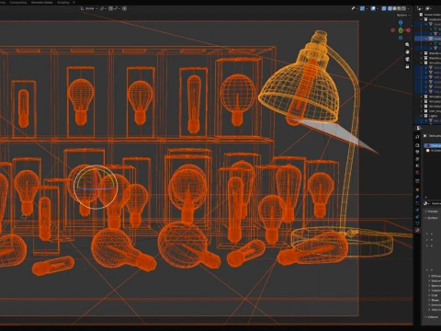Toggle X-ray mode

384,8
